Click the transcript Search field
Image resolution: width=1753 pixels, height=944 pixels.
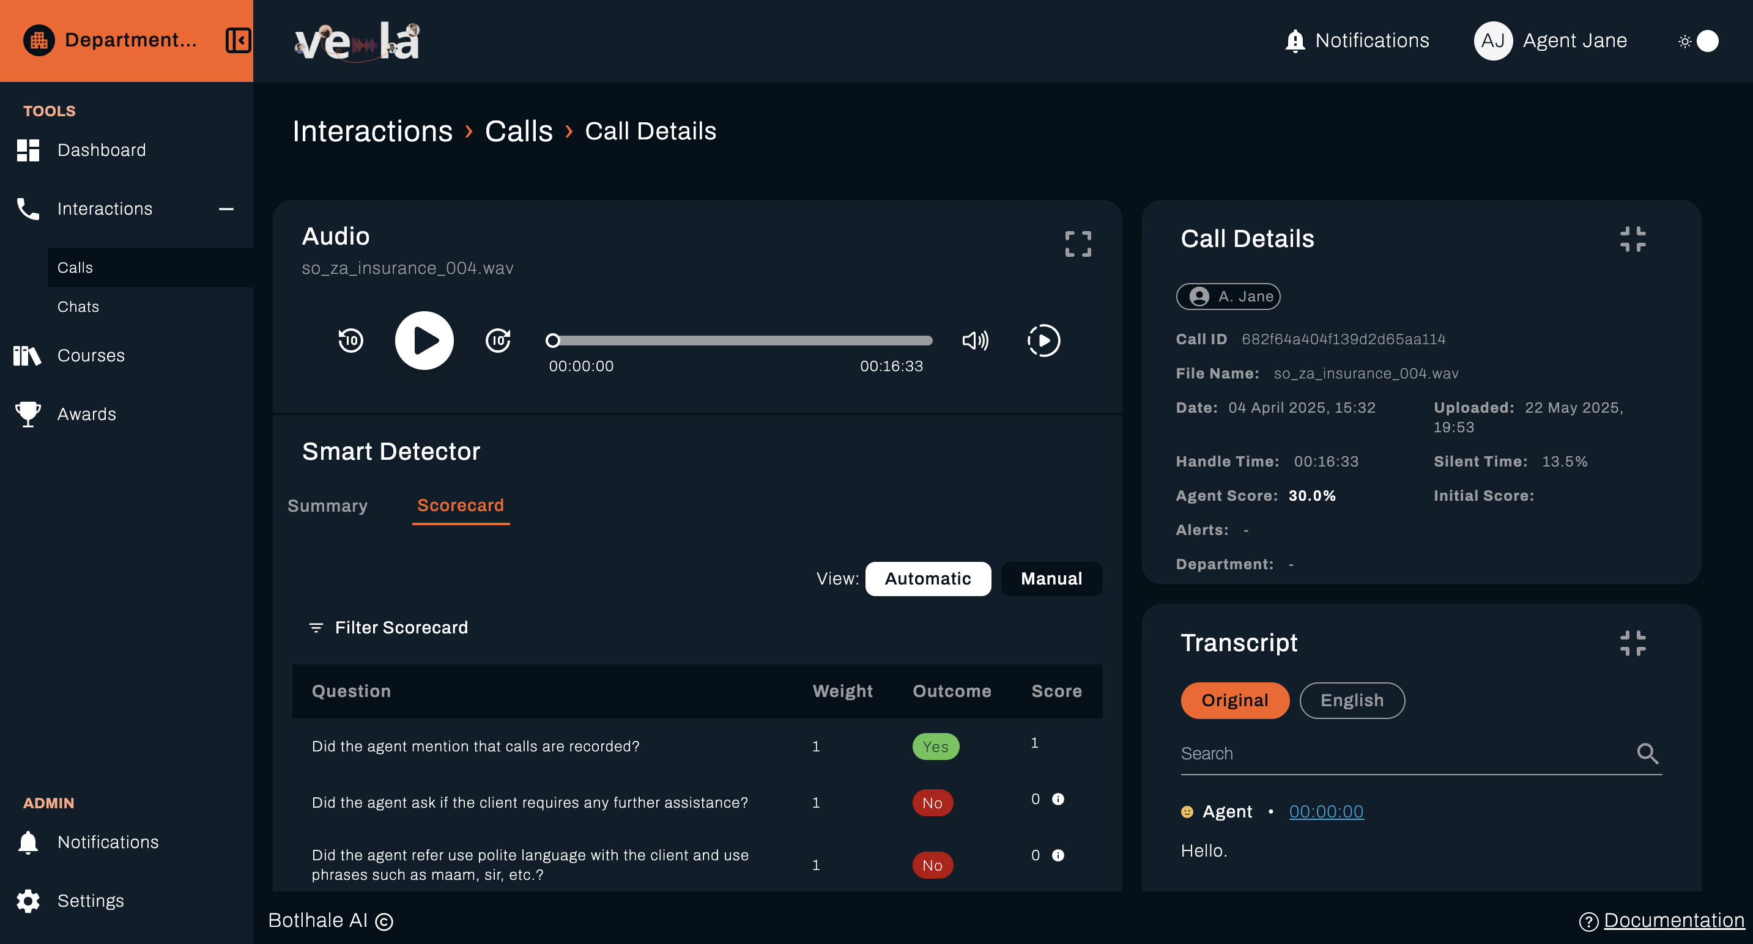click(x=1402, y=754)
